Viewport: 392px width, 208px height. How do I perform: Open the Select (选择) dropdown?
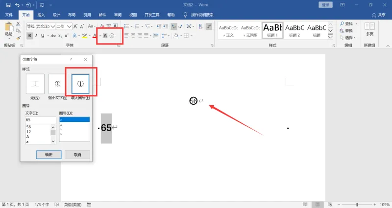tap(348, 38)
